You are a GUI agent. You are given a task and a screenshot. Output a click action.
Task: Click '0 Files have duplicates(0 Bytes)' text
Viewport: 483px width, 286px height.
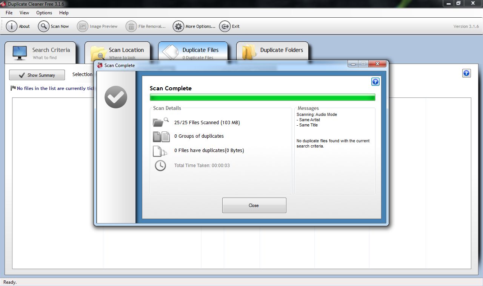pos(209,150)
